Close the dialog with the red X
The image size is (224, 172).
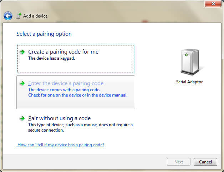213,4
